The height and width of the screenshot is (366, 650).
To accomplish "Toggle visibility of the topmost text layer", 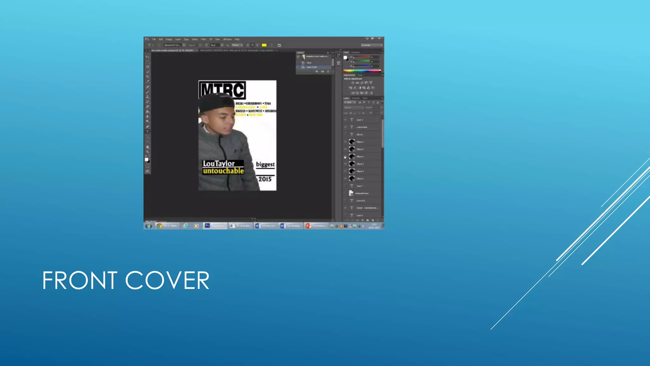I will (x=345, y=120).
